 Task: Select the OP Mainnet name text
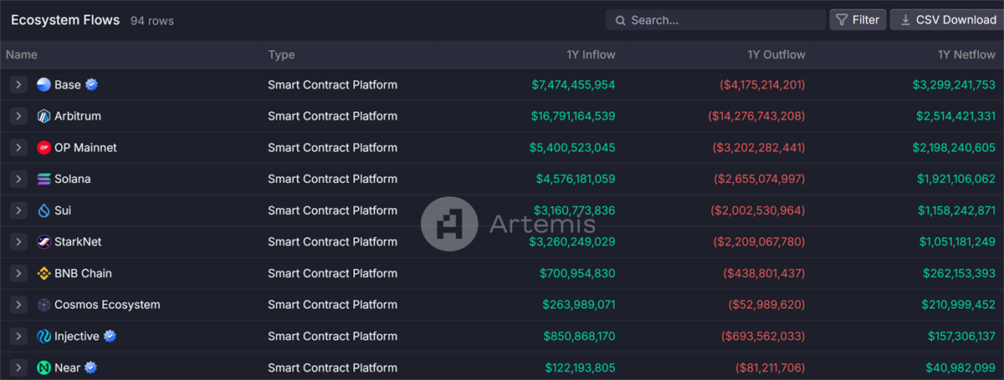point(85,148)
